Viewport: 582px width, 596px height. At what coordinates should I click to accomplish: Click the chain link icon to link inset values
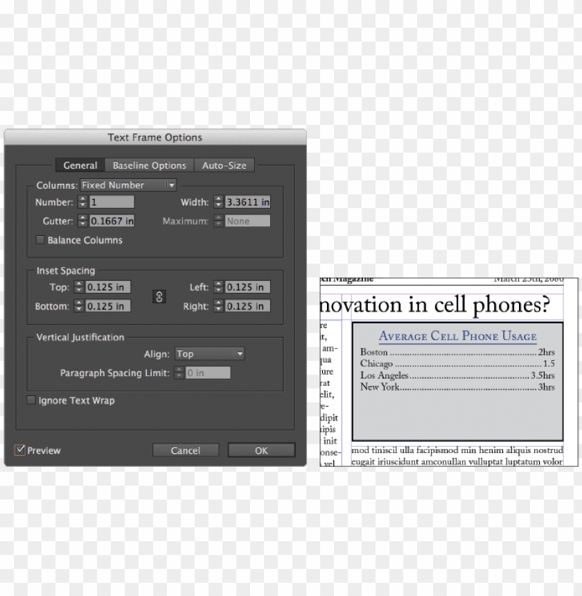coord(158,296)
